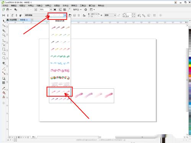Open the spray pattern dropdown arrow
Image resolution: width=191 pixels, height=143 pixels.
tap(65, 15)
